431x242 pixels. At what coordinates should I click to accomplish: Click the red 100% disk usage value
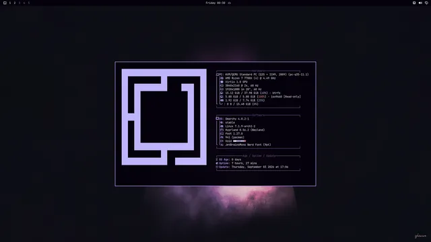coord(262,97)
